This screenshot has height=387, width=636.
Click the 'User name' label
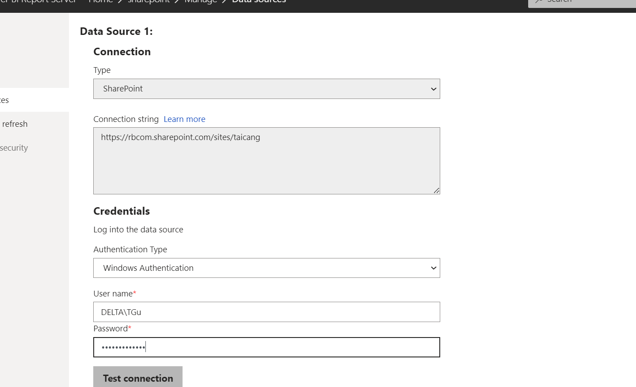tap(113, 294)
